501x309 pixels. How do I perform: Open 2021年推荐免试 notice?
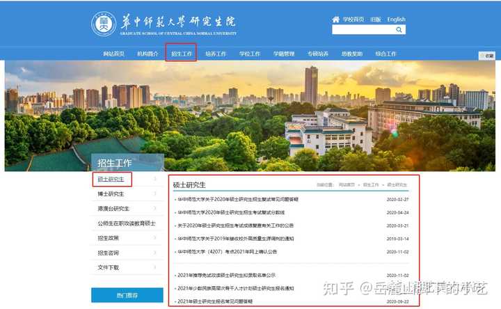(226, 275)
